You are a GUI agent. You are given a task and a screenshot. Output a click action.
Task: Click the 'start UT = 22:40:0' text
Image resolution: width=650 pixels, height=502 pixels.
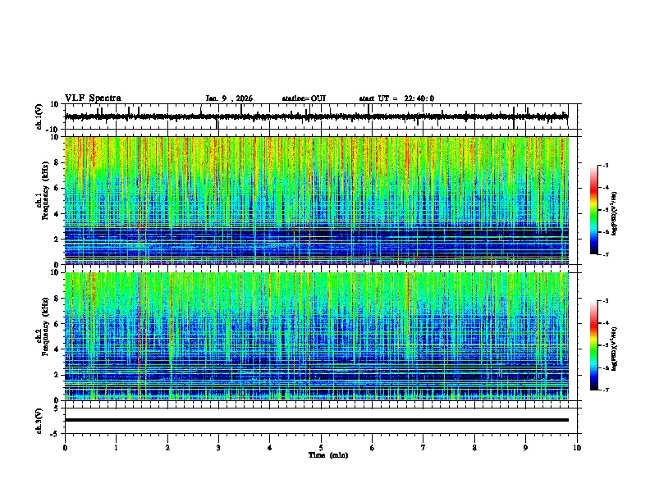pyautogui.click(x=396, y=98)
